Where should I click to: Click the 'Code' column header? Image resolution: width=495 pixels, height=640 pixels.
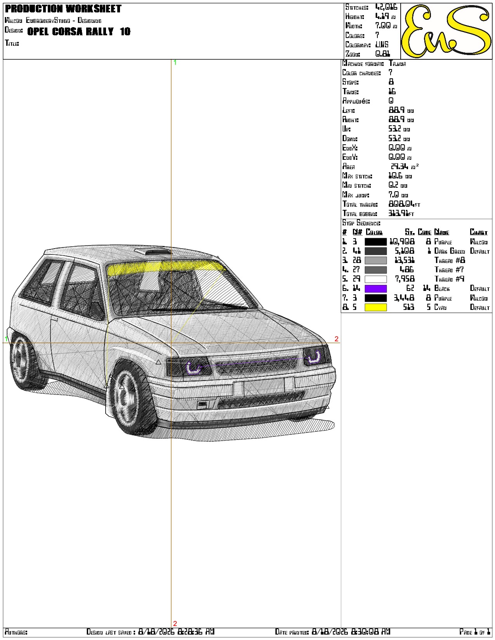[x=424, y=232]
